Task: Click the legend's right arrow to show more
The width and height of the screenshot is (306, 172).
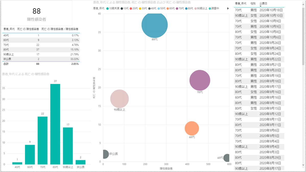Action: coord(228,8)
